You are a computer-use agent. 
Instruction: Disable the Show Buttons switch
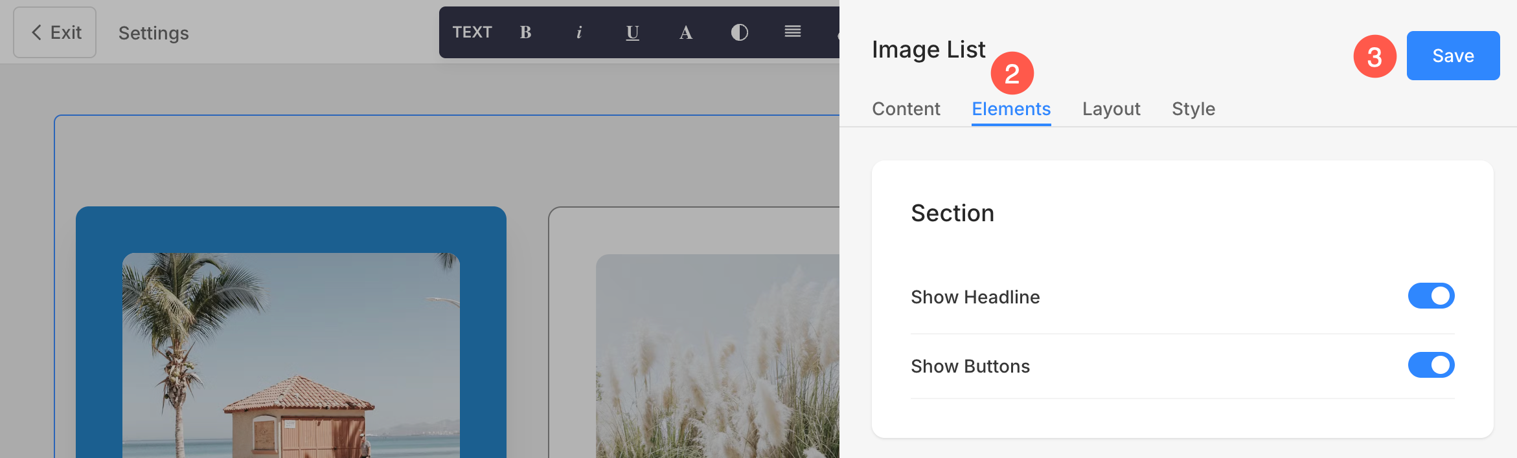[x=1431, y=365]
